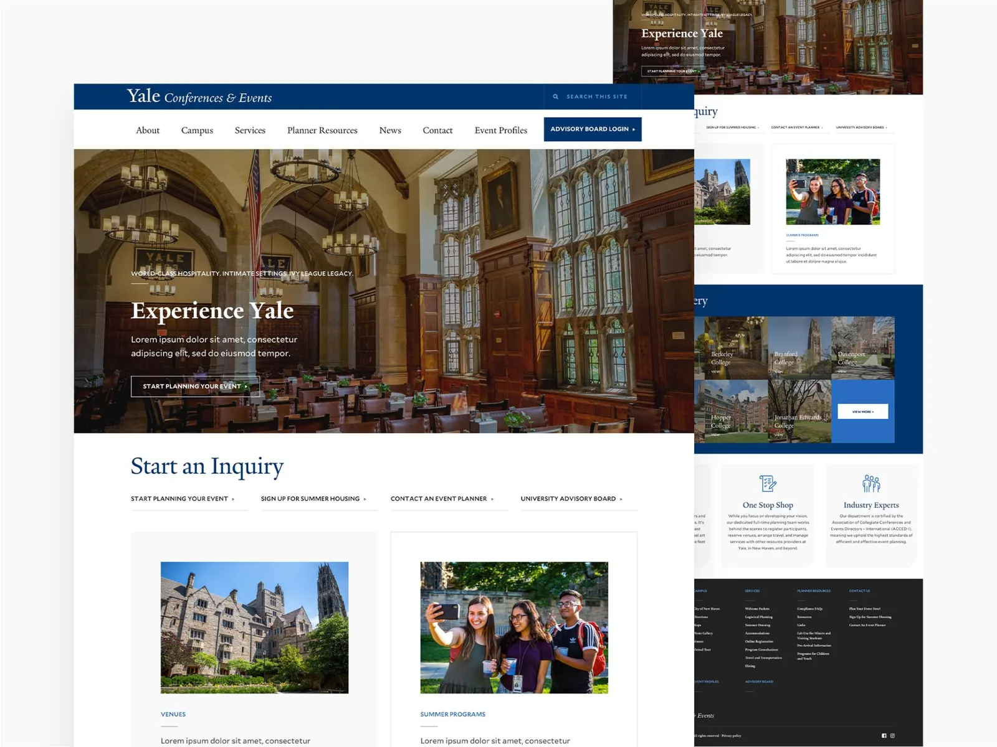The width and height of the screenshot is (997, 747).
Task: Click the search magnifier icon in header
Action: point(556,96)
